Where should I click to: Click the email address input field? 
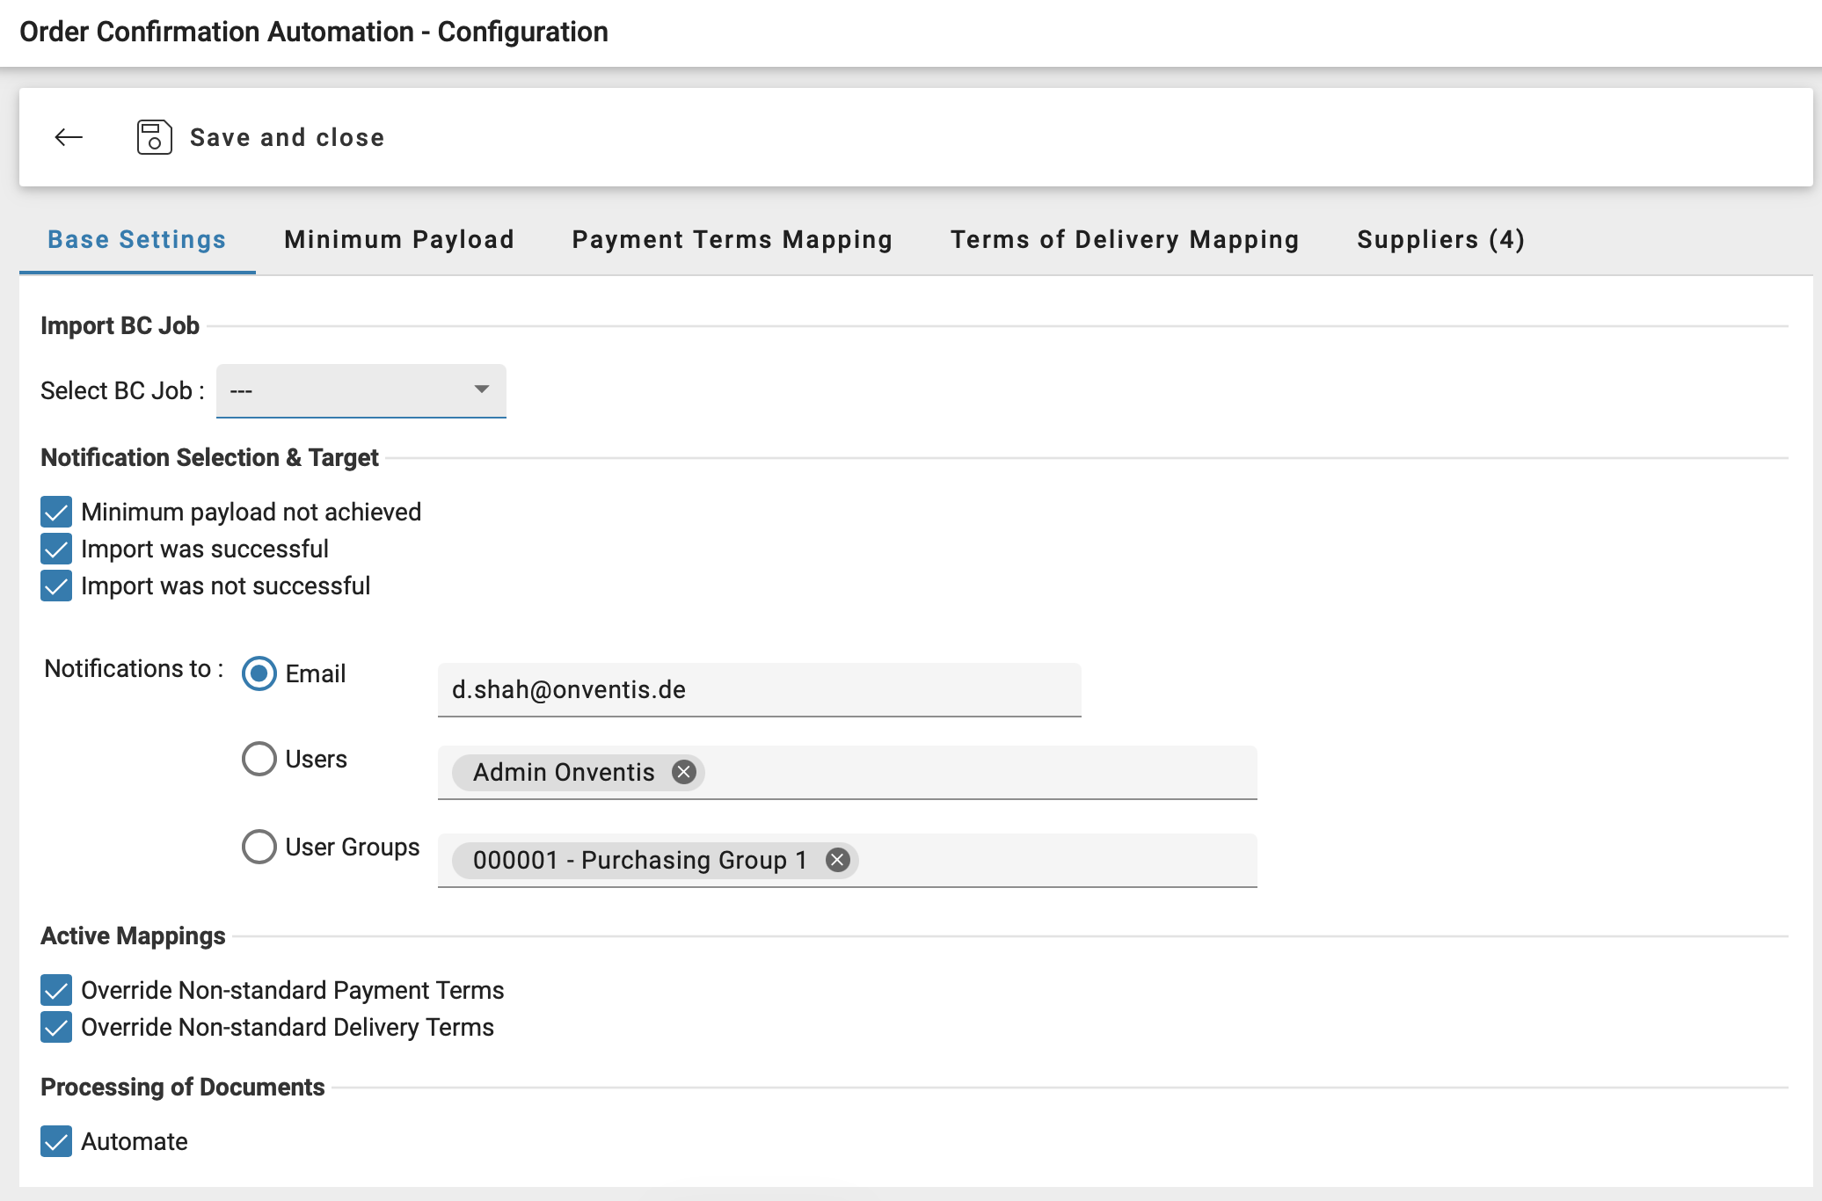coord(758,689)
